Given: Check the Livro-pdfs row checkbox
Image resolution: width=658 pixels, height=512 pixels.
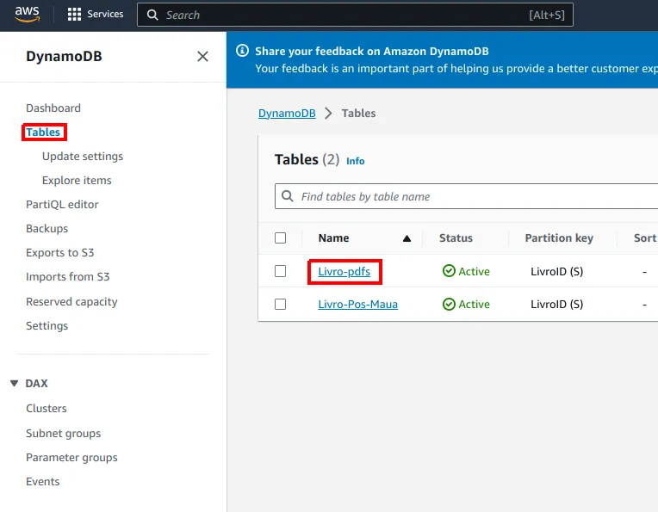Looking at the screenshot, I should (x=280, y=271).
